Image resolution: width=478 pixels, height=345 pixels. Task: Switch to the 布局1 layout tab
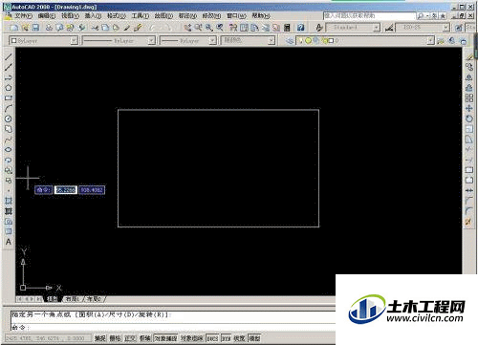(72, 299)
